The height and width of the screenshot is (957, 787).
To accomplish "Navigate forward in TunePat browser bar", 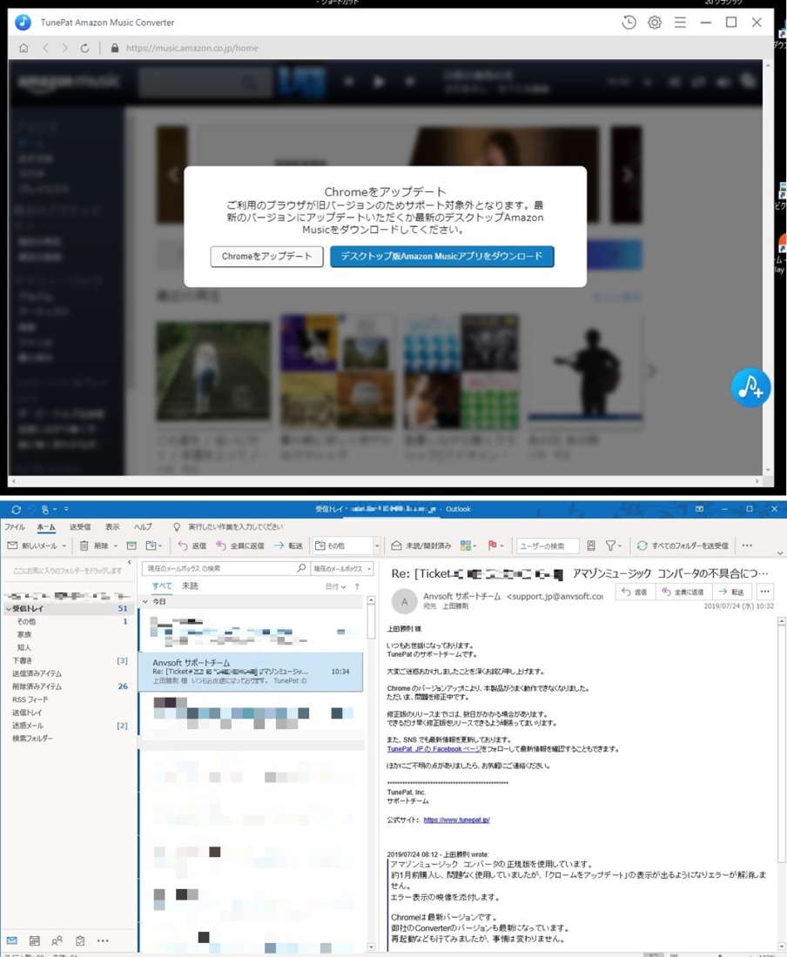I will tap(64, 48).
